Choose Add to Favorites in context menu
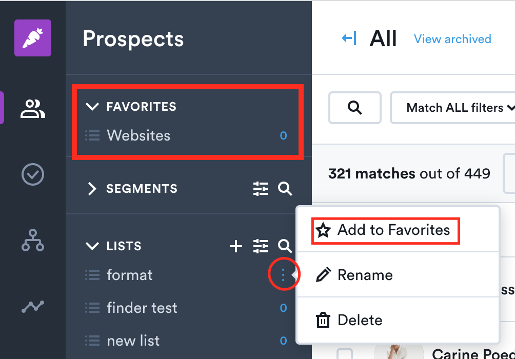515x359 pixels. click(x=385, y=230)
